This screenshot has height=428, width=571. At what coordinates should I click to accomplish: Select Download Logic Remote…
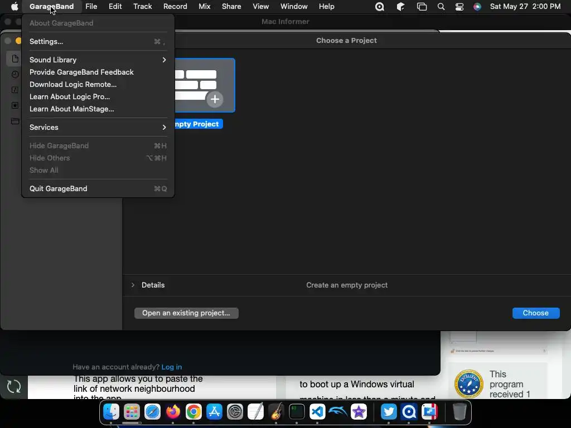coord(98,85)
